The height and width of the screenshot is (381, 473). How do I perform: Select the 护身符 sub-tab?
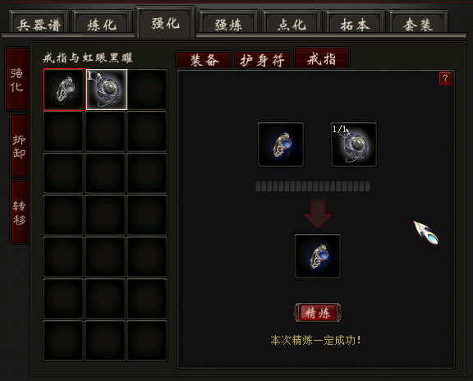[x=263, y=60]
